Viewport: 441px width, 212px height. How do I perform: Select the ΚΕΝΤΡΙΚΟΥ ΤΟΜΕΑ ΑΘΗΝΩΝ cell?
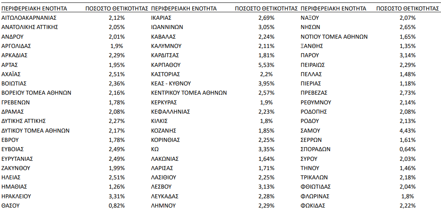pyautogui.click(x=189, y=93)
